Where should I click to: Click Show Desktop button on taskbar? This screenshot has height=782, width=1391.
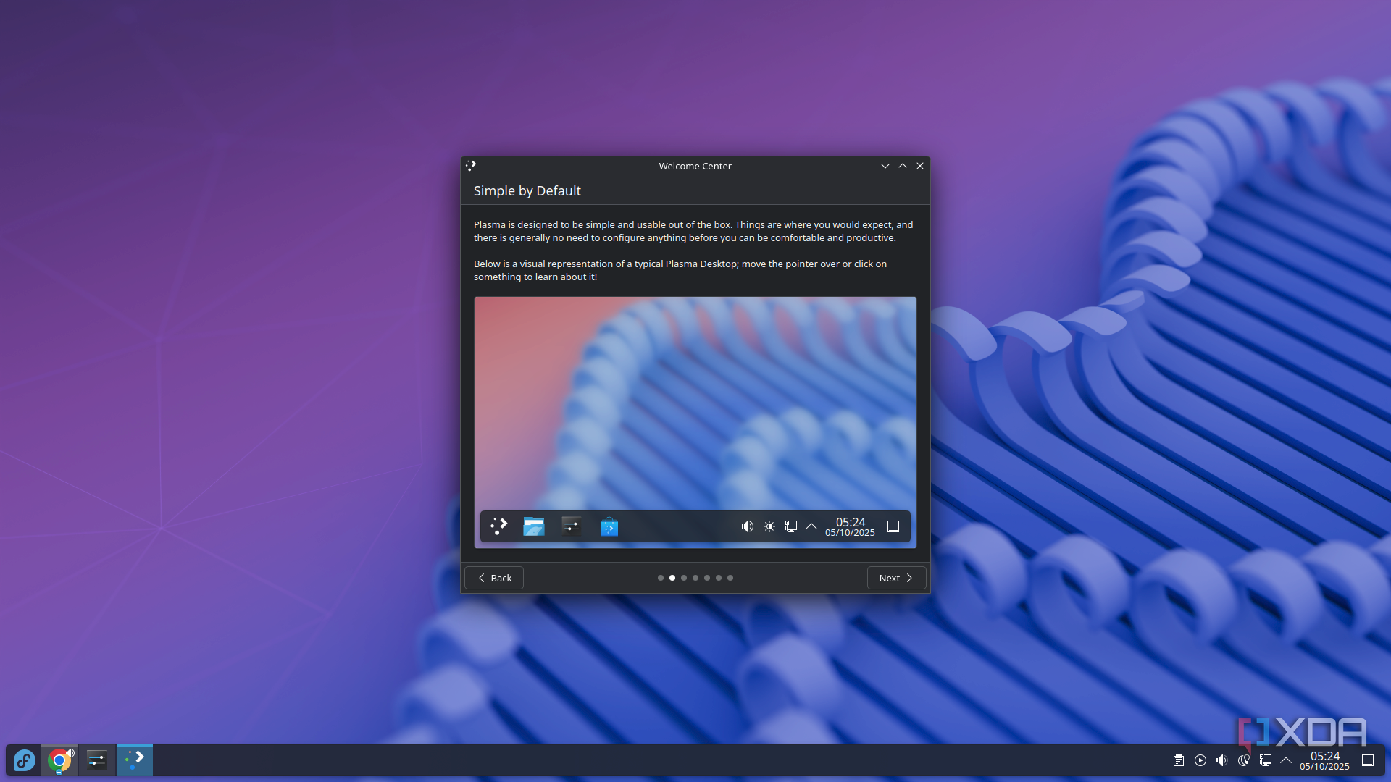[1368, 760]
